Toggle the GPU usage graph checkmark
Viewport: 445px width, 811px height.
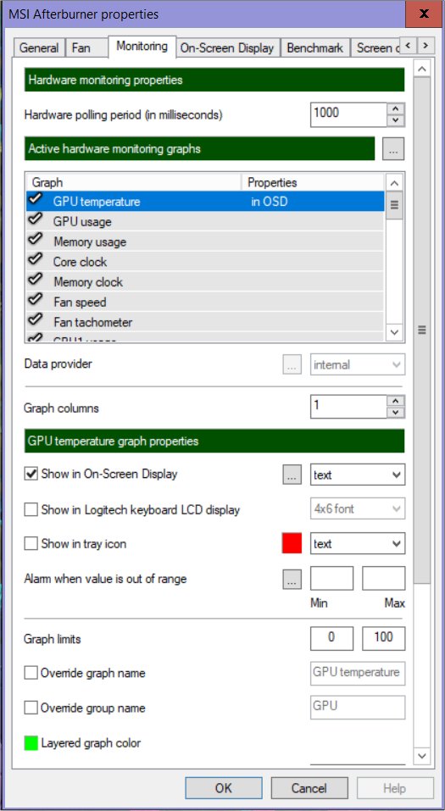pyautogui.click(x=36, y=220)
